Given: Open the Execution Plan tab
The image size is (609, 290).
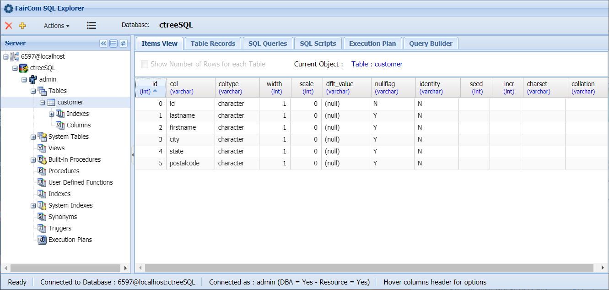Looking at the screenshot, I should pyautogui.click(x=372, y=44).
